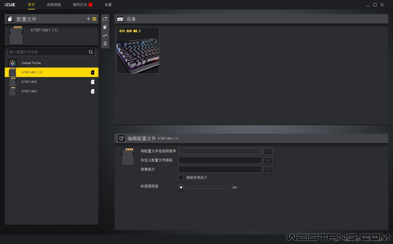Click the new folder icon in side toolbar
393x244 pixels.
(105, 19)
